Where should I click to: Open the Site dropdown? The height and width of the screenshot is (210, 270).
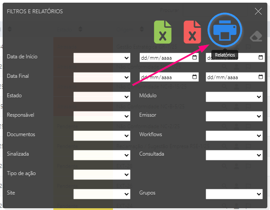102,194
